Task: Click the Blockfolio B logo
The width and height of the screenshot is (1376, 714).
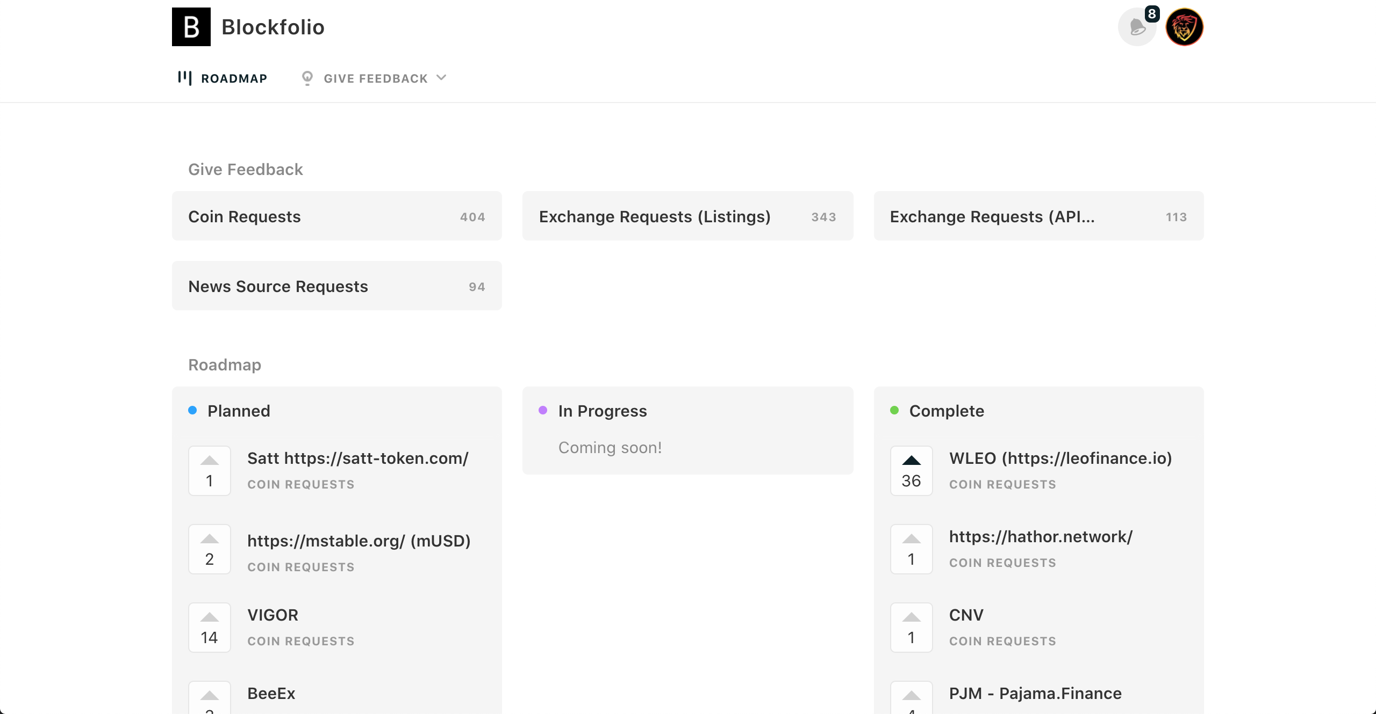Action: point(191,27)
